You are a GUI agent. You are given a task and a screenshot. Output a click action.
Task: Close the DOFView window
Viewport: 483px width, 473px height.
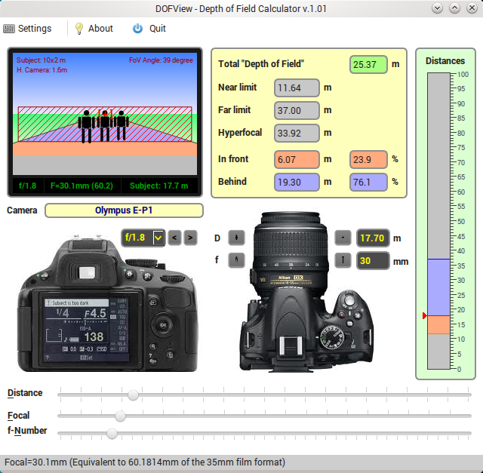click(472, 8)
